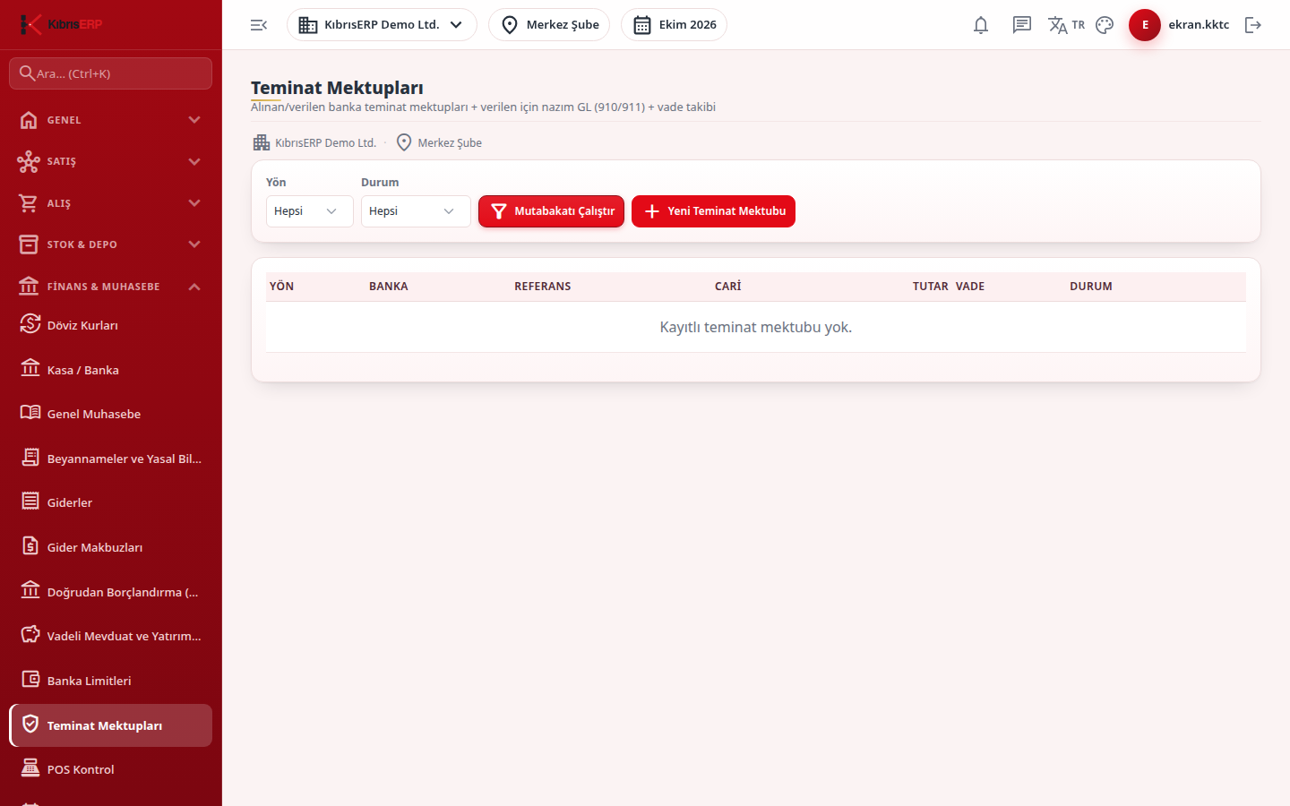Click the Gider Makbuzları receipt icon
The image size is (1290, 806).
pyautogui.click(x=30, y=546)
